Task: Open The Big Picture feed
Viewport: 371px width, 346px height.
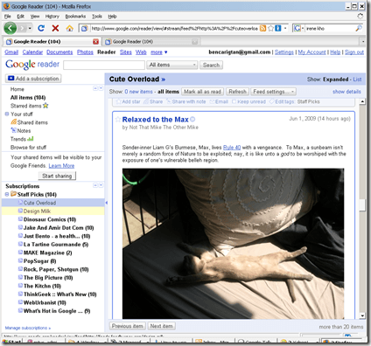Action: click(x=45, y=278)
